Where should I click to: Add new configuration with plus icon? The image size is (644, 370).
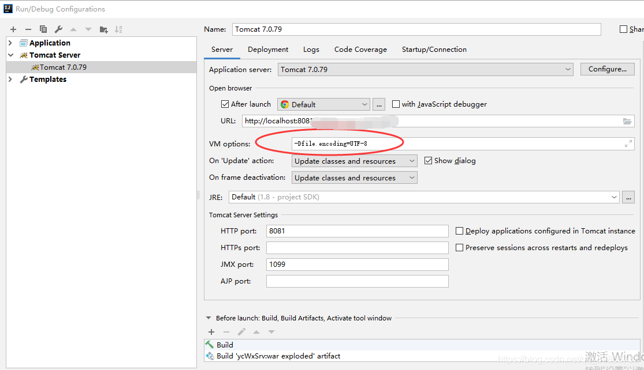pyautogui.click(x=13, y=29)
